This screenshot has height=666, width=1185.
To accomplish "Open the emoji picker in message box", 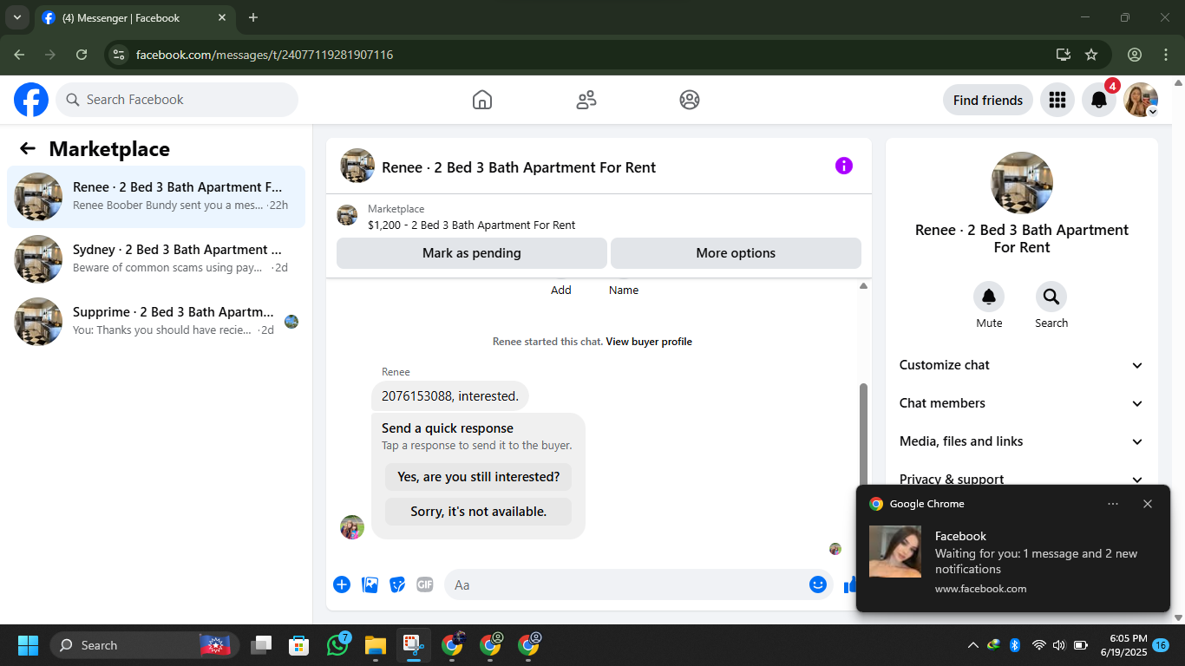I will click(817, 584).
